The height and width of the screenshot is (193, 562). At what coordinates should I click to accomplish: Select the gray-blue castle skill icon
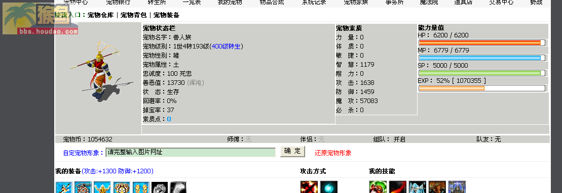(457, 187)
